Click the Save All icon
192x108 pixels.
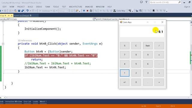coord(22,11)
